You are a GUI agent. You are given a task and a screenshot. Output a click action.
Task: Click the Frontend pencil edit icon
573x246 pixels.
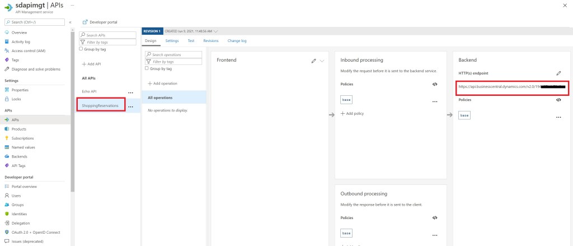click(314, 61)
